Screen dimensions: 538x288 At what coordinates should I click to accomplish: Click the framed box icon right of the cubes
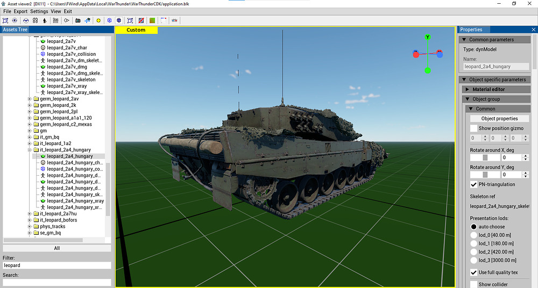pos(130,20)
